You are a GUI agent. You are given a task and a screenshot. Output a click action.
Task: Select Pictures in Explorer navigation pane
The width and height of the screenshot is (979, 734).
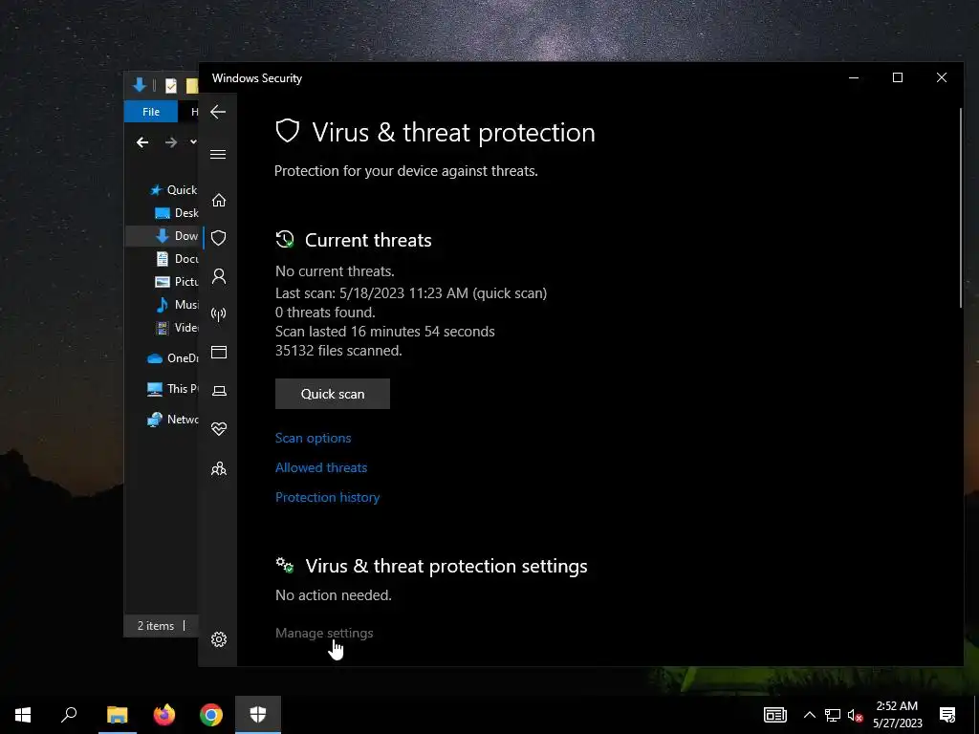point(176,282)
